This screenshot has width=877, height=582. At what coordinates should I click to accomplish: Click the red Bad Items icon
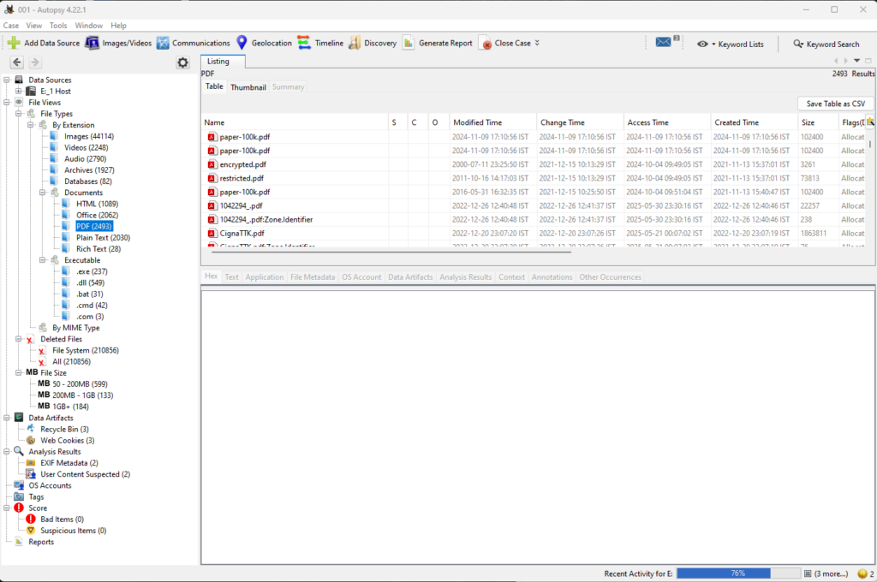31,519
